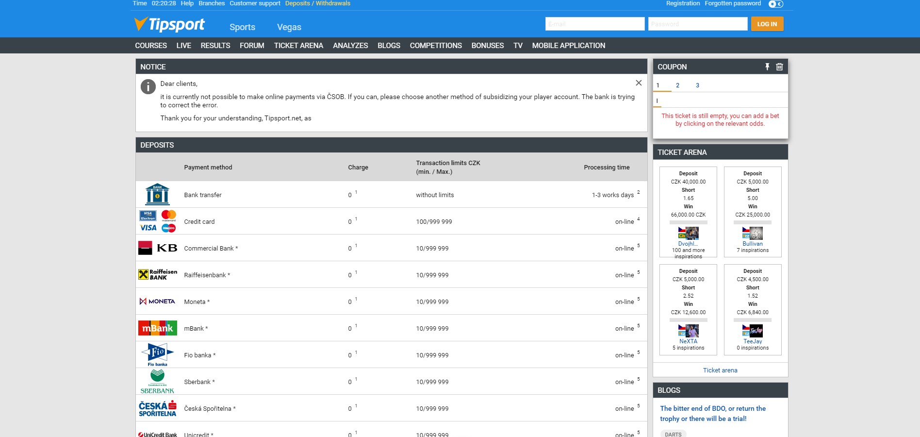The height and width of the screenshot is (437, 920).
Task: Click the Tipsport logo
Action: [x=169, y=24]
